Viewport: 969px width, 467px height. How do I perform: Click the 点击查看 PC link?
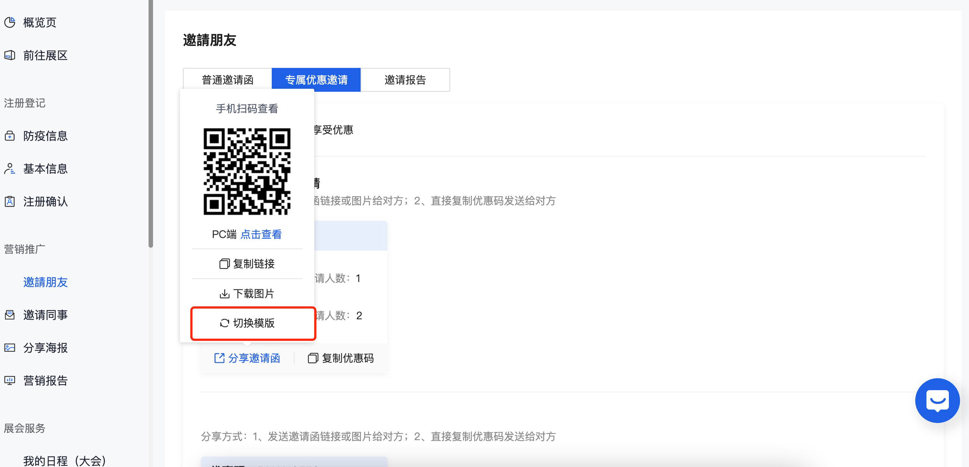click(261, 235)
